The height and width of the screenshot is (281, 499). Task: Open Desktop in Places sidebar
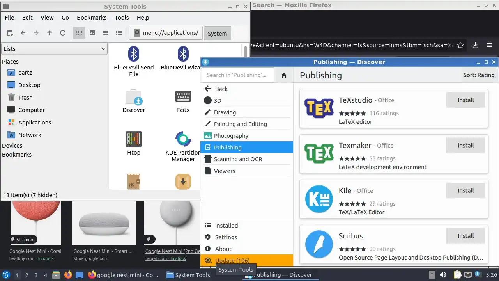[29, 85]
